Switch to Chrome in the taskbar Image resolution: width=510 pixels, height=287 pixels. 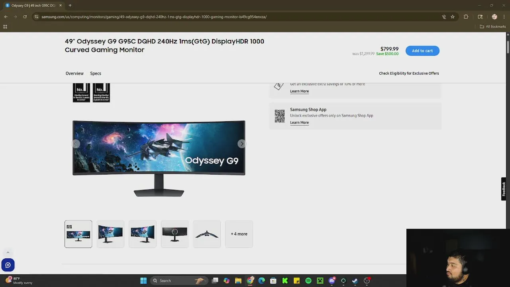[250, 281]
